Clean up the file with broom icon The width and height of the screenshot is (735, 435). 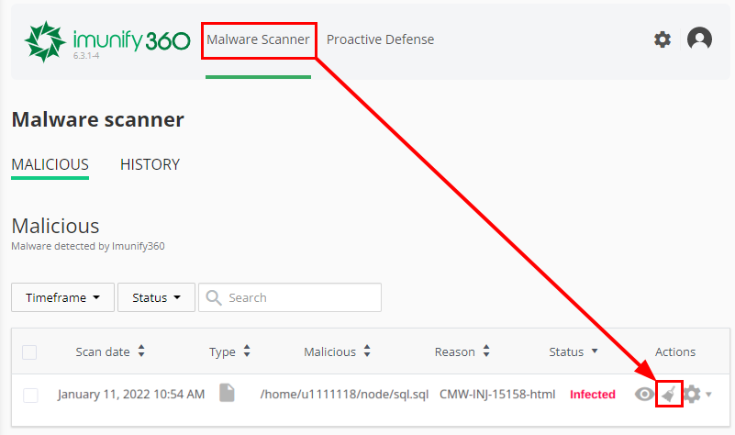click(x=670, y=394)
